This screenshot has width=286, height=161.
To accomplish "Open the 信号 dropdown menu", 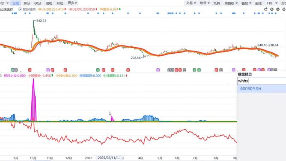I will pyautogui.click(x=205, y=3).
